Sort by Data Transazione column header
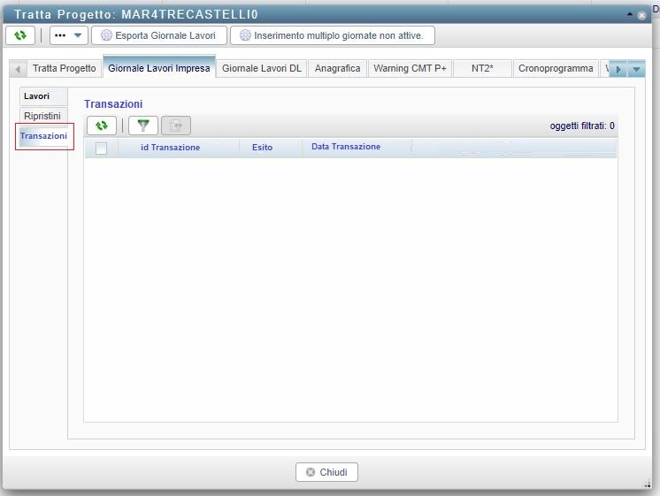The image size is (660, 496). click(346, 147)
